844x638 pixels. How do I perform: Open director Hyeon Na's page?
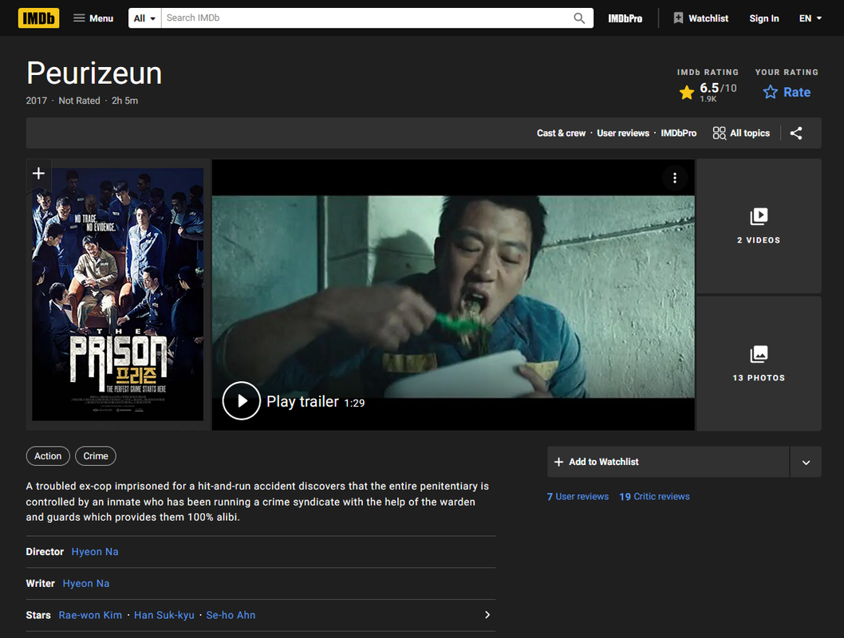[x=95, y=551]
